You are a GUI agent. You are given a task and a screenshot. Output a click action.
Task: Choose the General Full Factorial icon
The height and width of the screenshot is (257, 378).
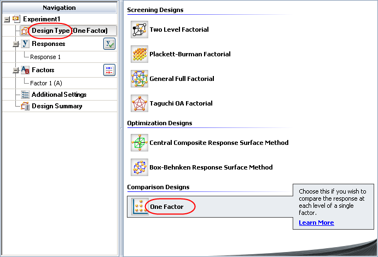point(139,79)
